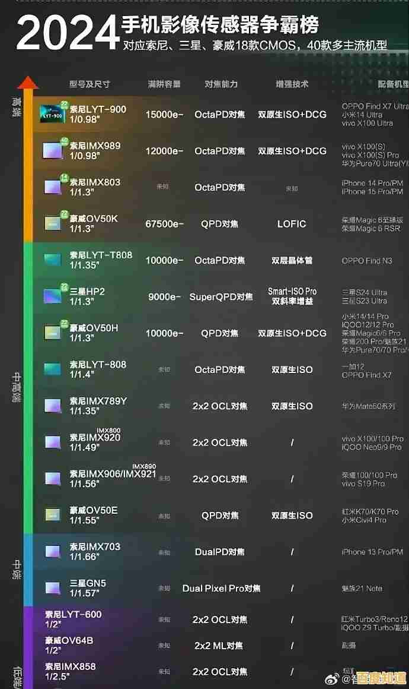This screenshot has height=689, width=409.
Task: Click the 荣耀100/100 Pro phone model
Action: (369, 475)
